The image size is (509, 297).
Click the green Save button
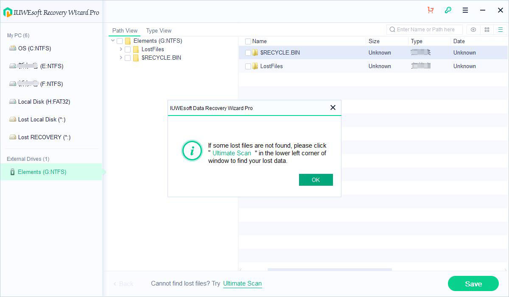(473, 284)
